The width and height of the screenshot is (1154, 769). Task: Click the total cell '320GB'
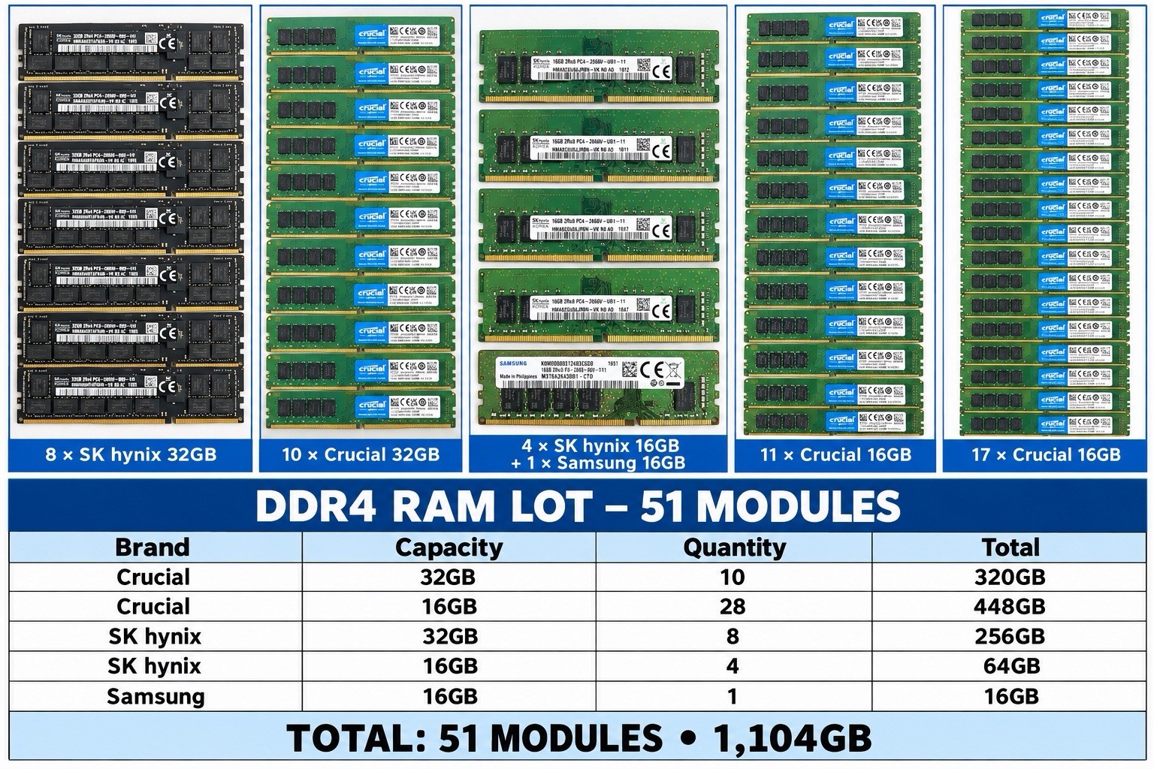pyautogui.click(x=1010, y=577)
